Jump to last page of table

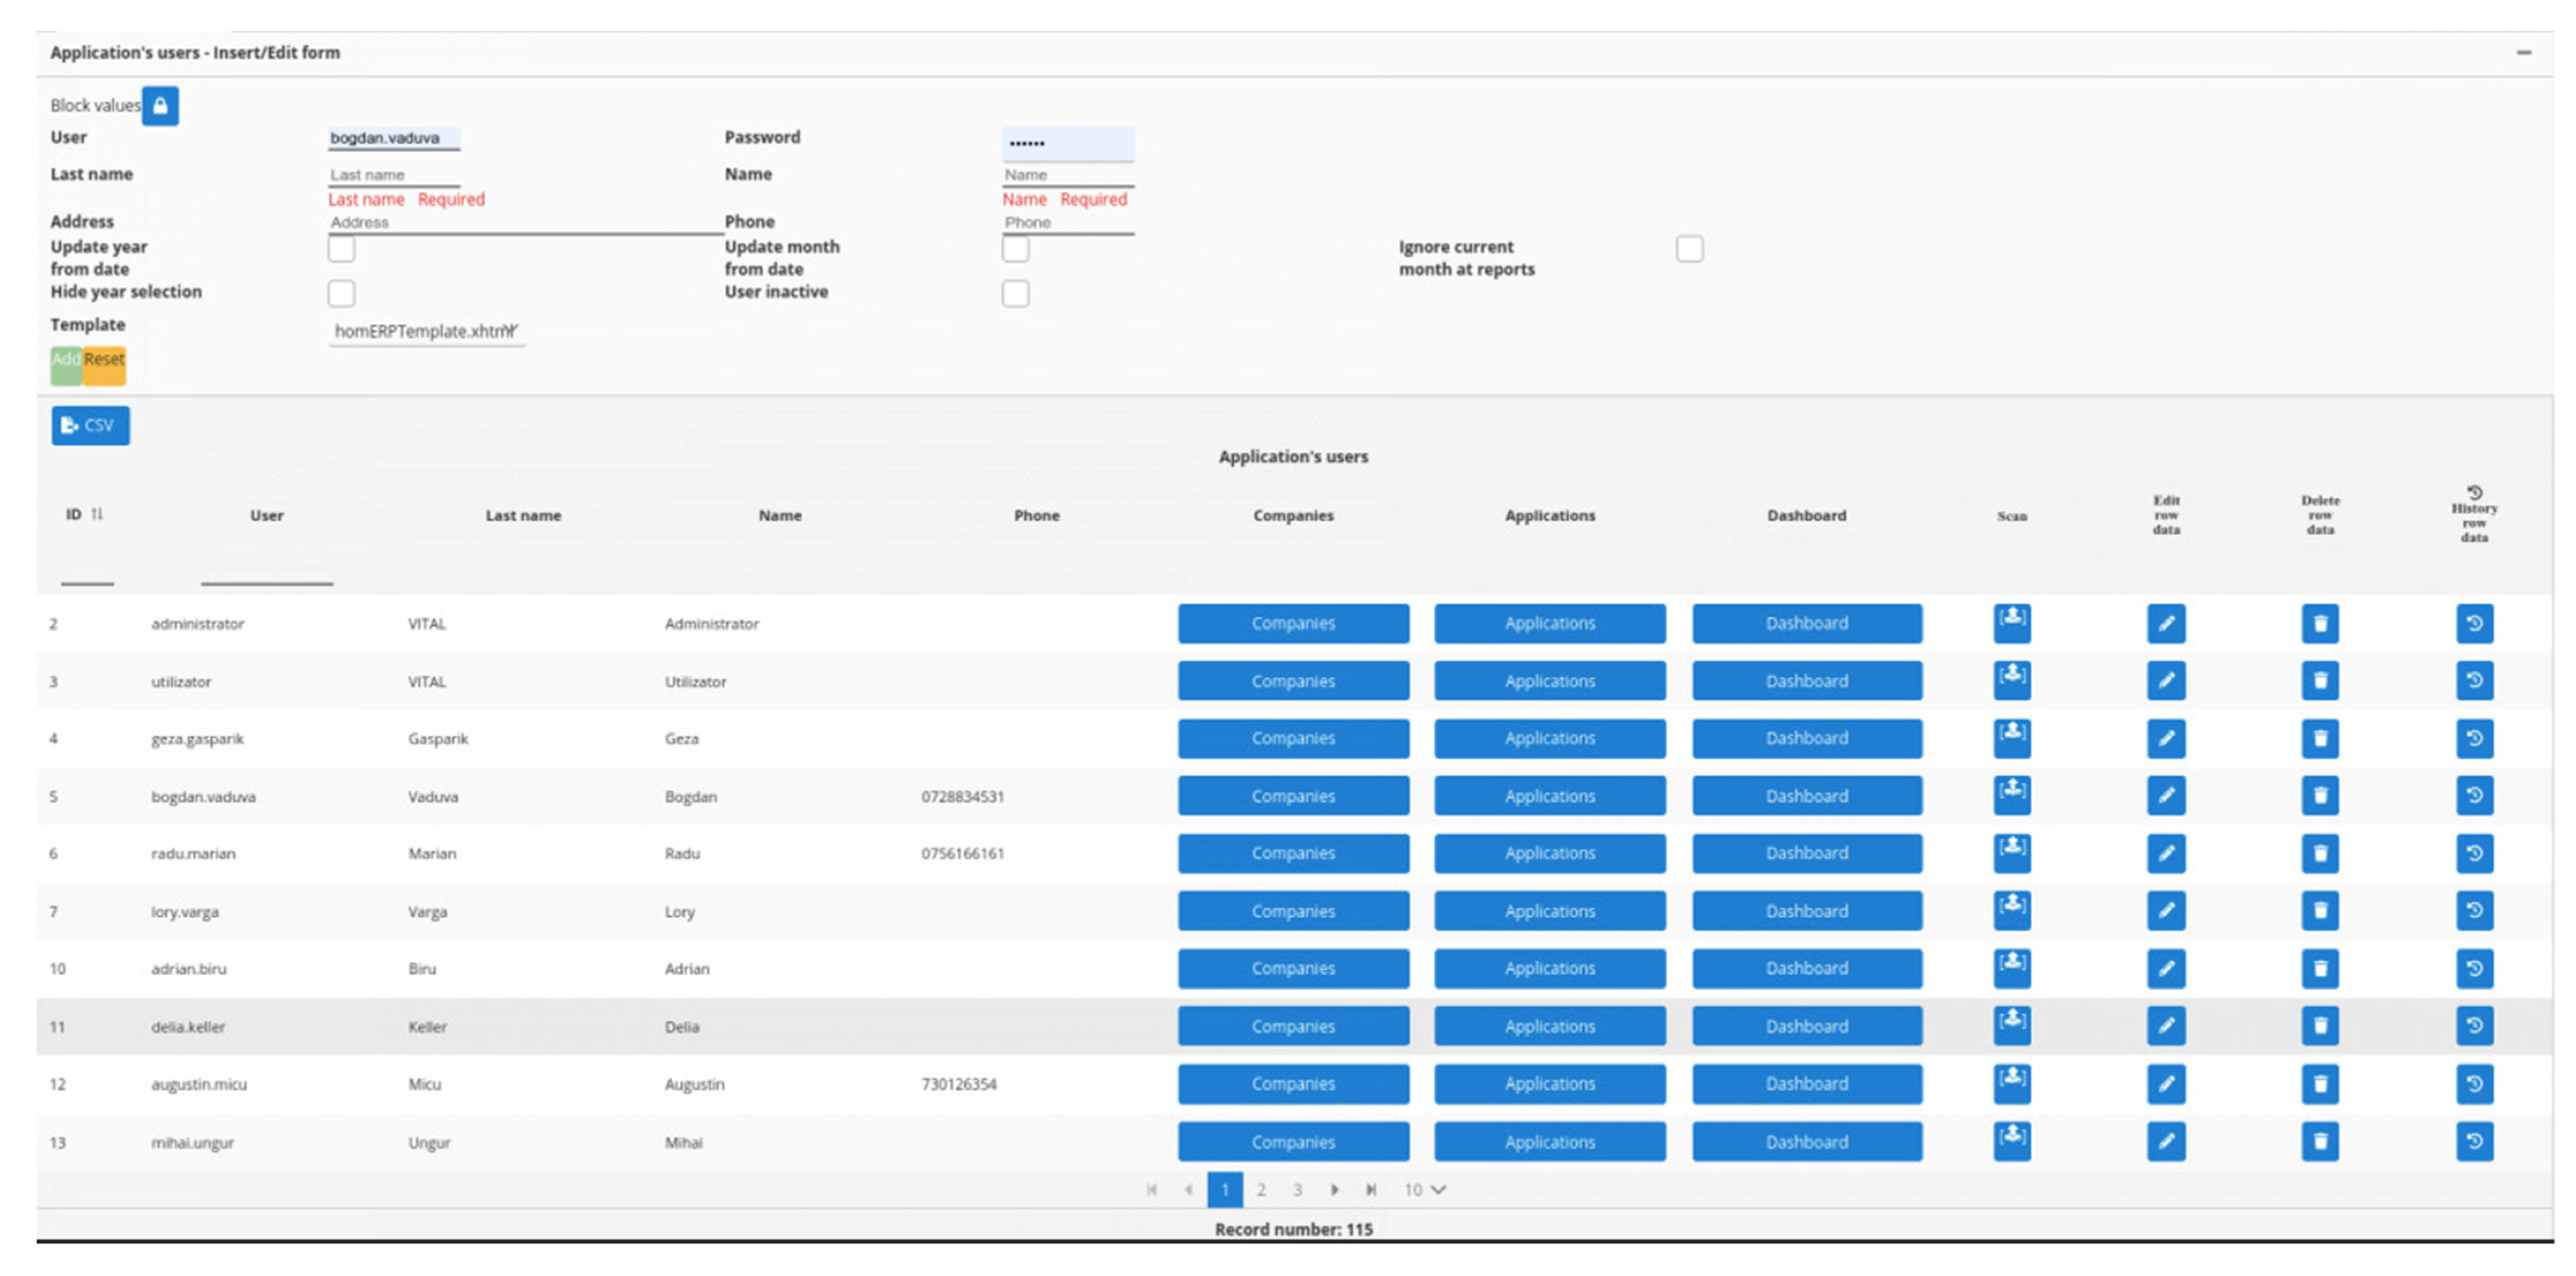pyautogui.click(x=1371, y=1190)
